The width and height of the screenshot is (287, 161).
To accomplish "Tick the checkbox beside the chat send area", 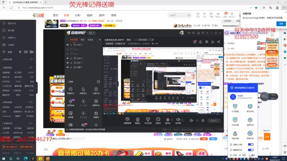I will [262, 131].
